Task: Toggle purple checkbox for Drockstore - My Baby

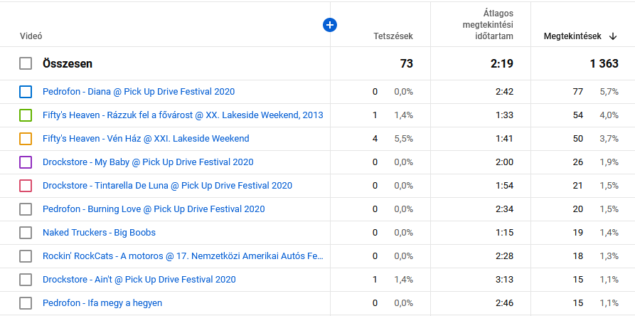Action: click(x=26, y=162)
